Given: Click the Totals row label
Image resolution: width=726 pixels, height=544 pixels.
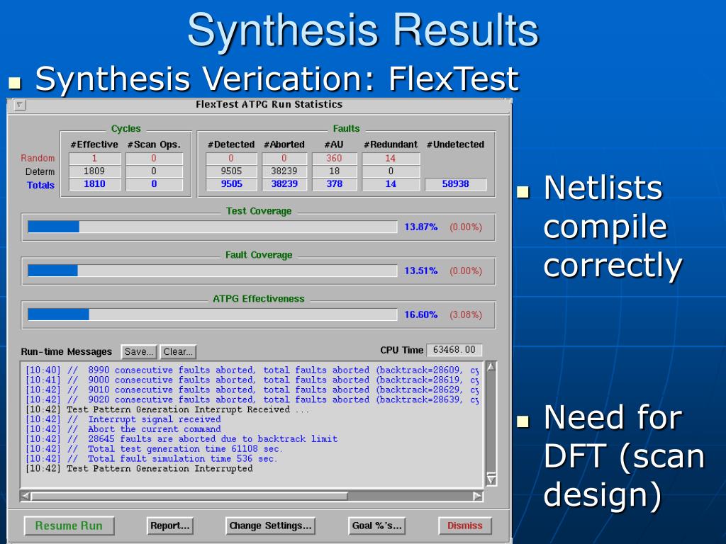Looking at the screenshot, I should coord(40,185).
